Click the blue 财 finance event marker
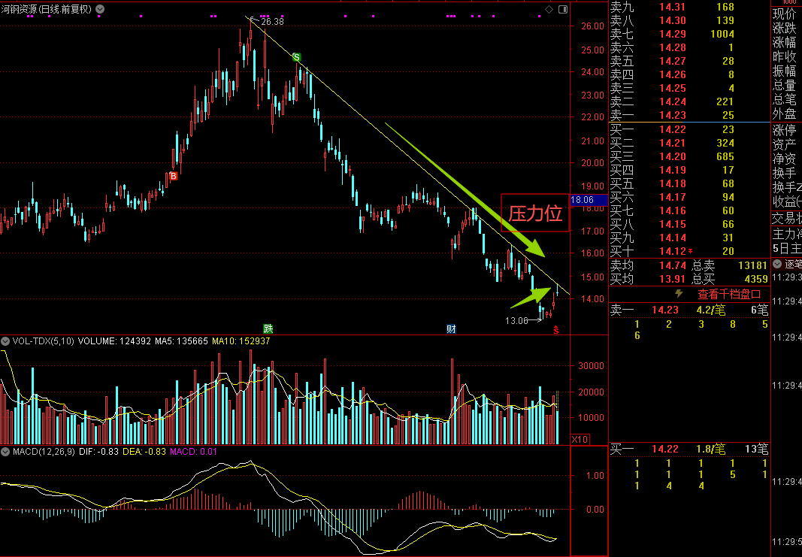 tap(451, 329)
